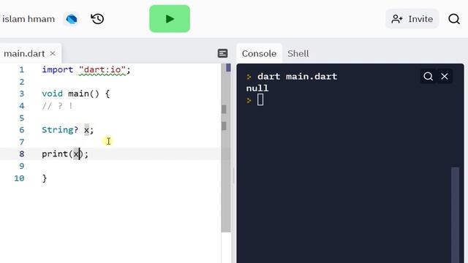Click the editor layout icon beside tabs

click(x=222, y=53)
